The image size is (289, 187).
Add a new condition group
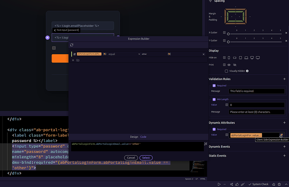tap(78, 60)
